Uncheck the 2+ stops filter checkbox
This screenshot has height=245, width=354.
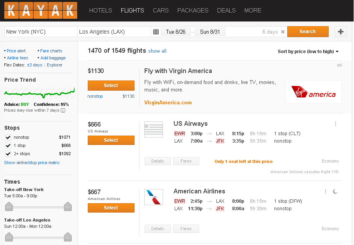pos(8,154)
